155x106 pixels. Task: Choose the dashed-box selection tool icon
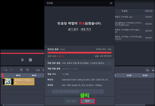coord(5,70)
